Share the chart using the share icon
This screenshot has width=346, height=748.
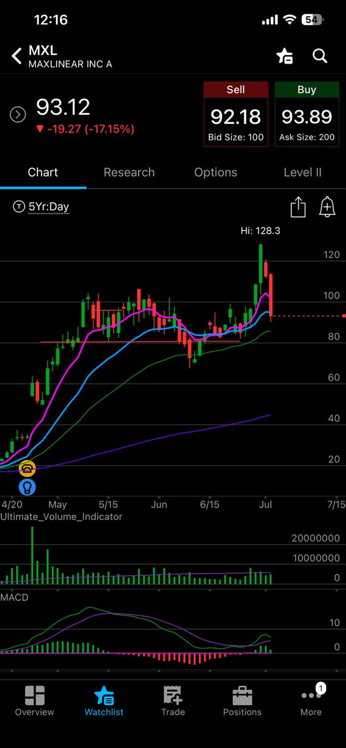click(298, 207)
